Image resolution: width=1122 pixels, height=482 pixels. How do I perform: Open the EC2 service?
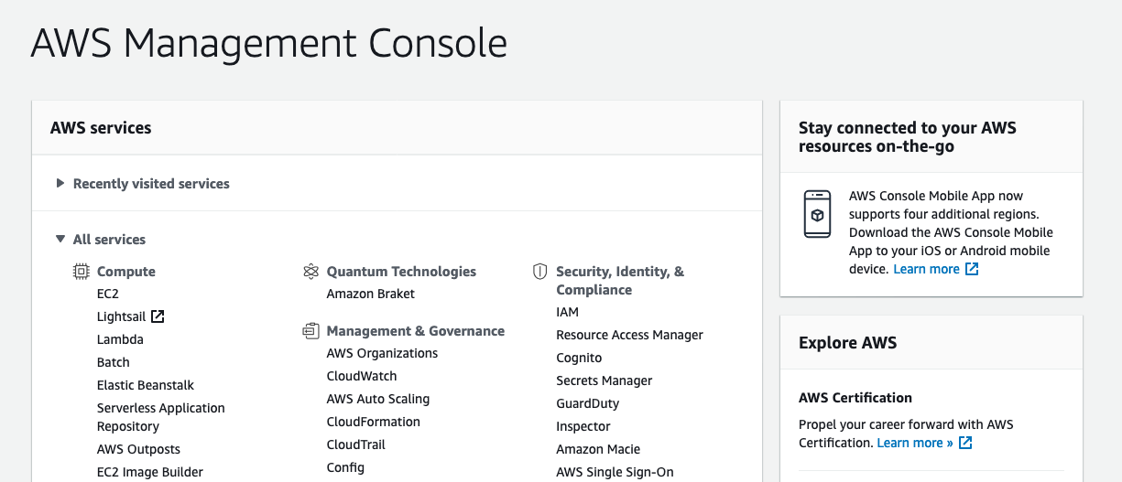[x=108, y=294]
